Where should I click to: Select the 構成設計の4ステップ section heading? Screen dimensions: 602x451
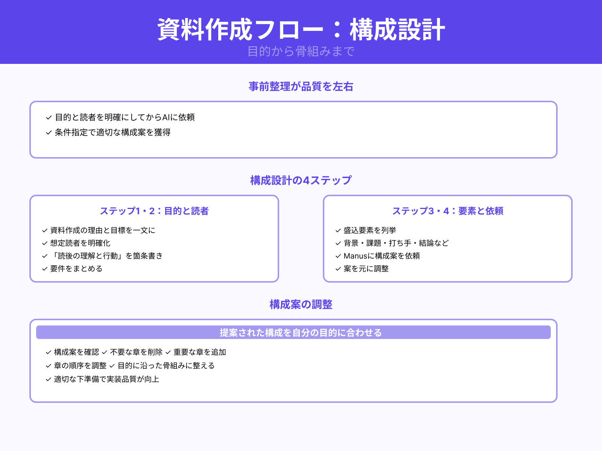301,180
